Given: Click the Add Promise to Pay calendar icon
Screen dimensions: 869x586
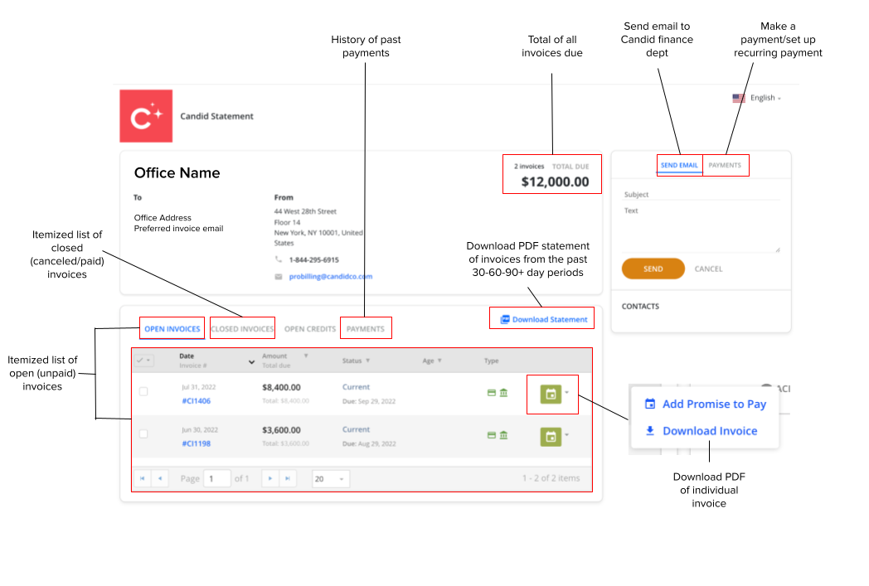Looking at the screenshot, I should click(648, 404).
